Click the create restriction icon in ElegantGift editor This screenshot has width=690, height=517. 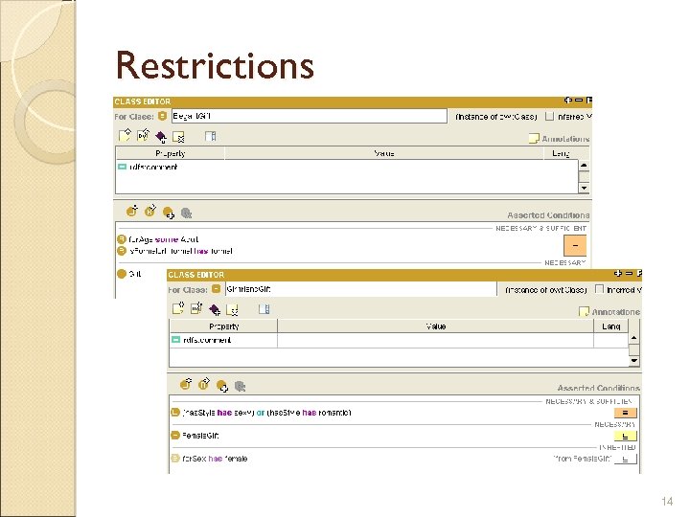point(150,211)
